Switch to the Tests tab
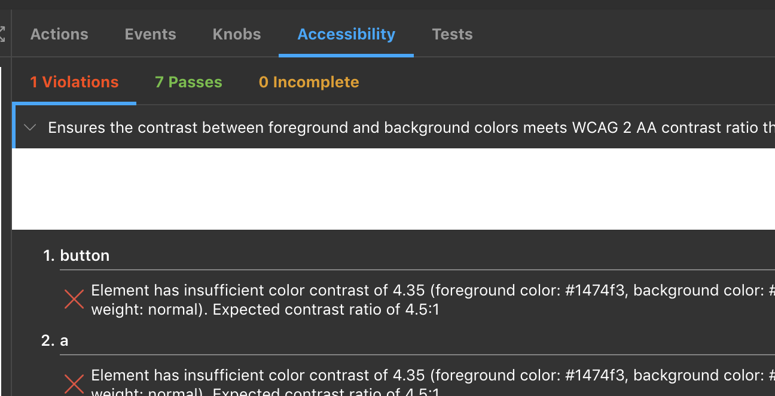 (452, 34)
